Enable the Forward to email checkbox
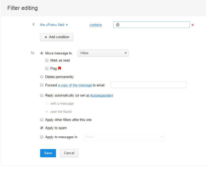This screenshot has width=206, height=175. coord(42,85)
